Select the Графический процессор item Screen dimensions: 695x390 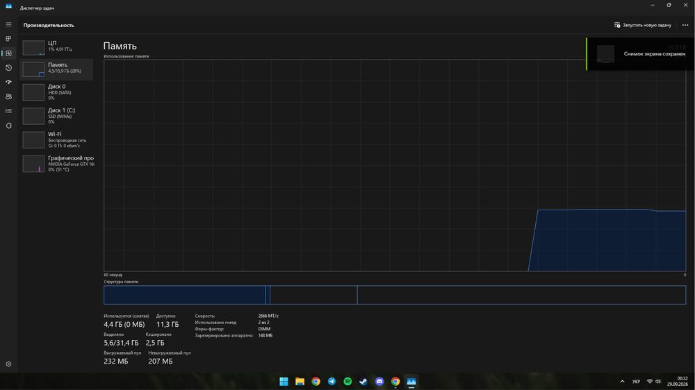coord(56,163)
